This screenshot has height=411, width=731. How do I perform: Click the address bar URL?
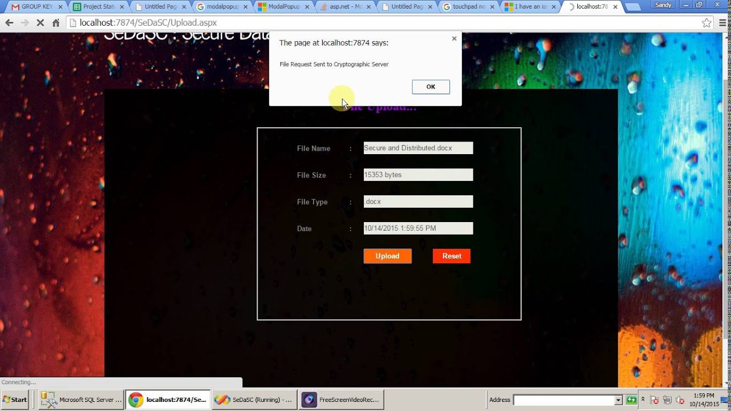[148, 23]
